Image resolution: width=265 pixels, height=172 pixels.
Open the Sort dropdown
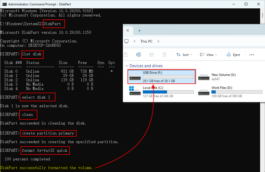(x=184, y=55)
